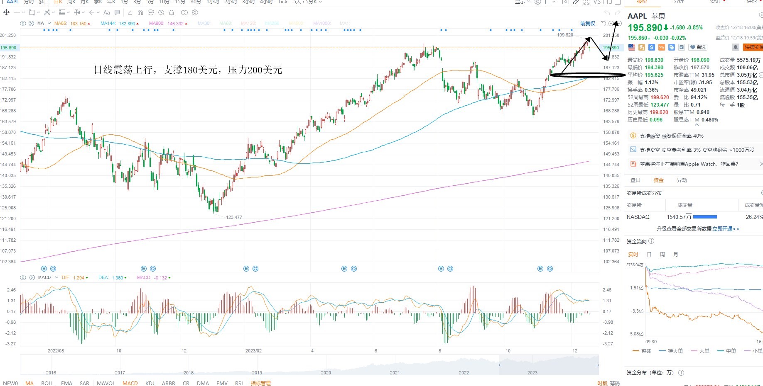Expand the 5天:5分K period dropdown
Screen dimensions: 763x386
307,2
